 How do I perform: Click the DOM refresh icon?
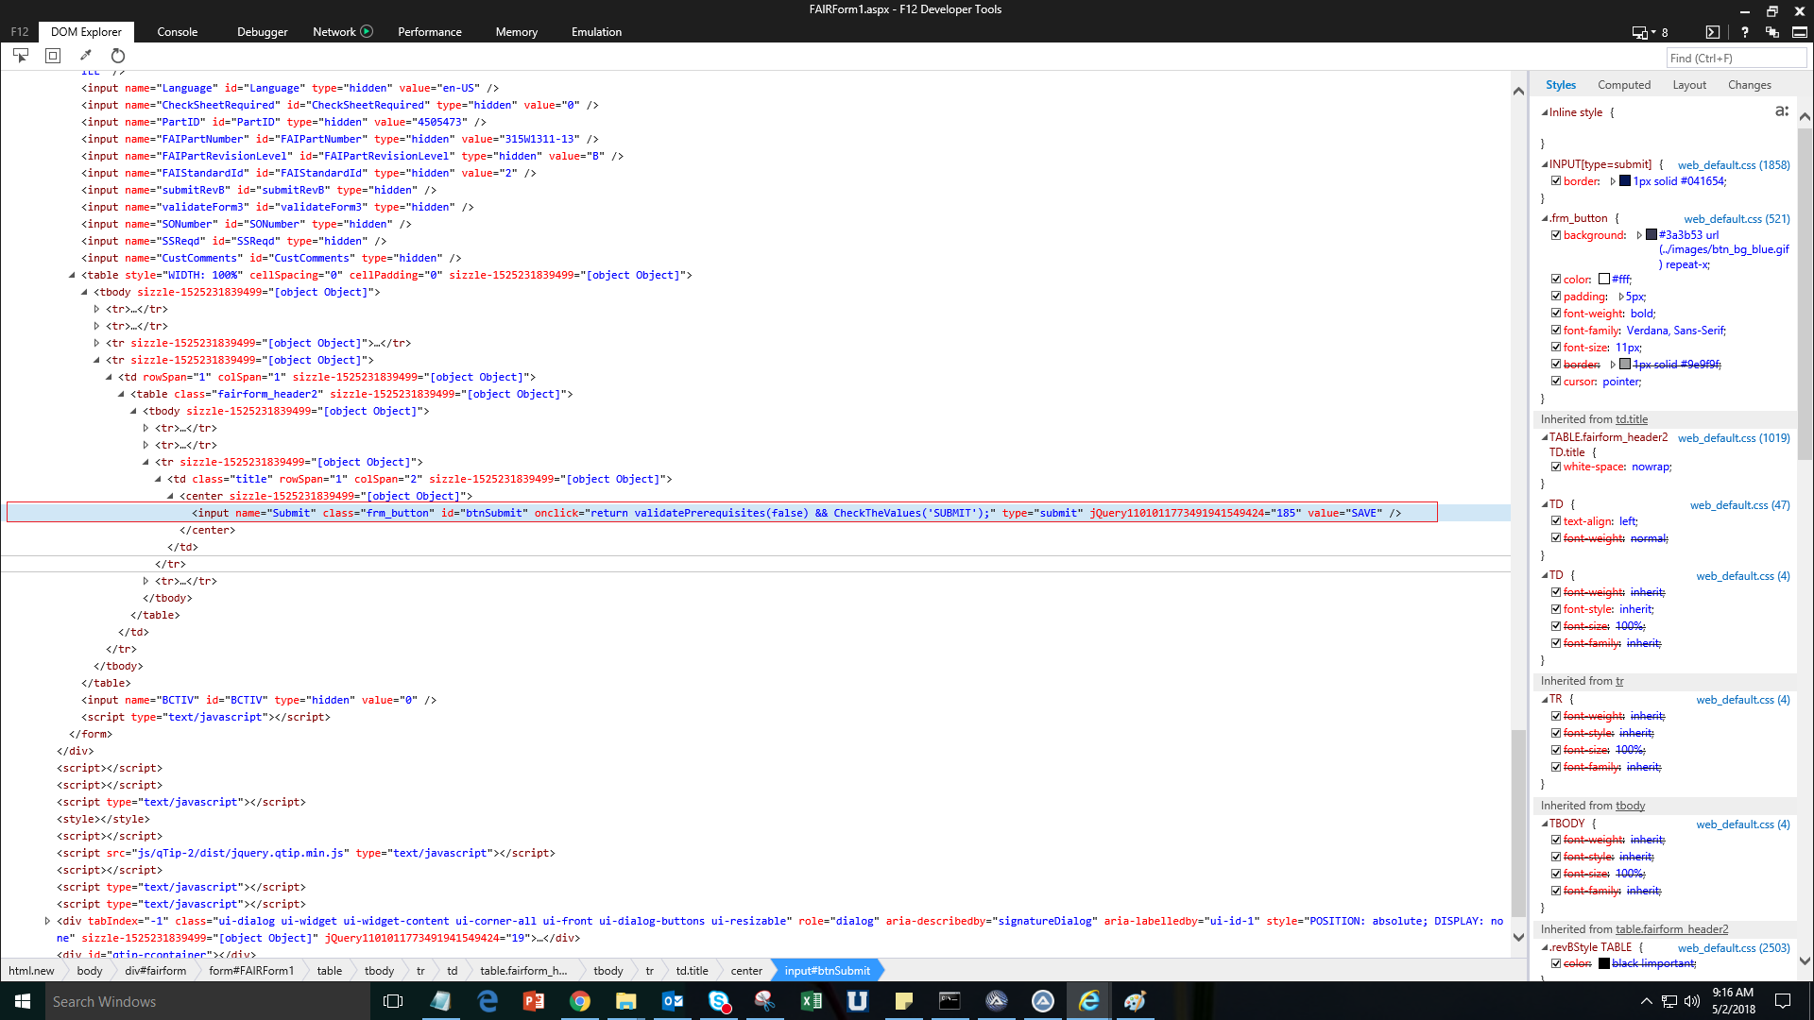click(x=118, y=56)
